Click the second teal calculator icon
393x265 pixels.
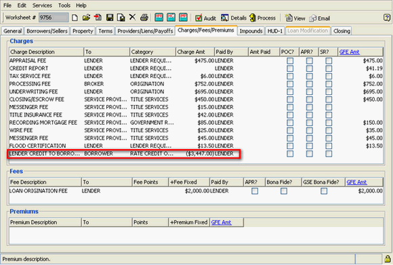point(171,18)
